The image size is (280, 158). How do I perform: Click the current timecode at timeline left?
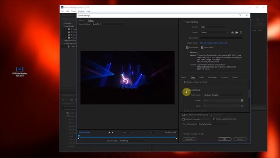84,133
